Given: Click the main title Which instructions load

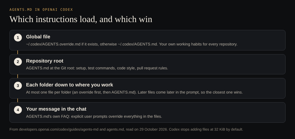Looking at the screenshot, I should click(x=81, y=19).
